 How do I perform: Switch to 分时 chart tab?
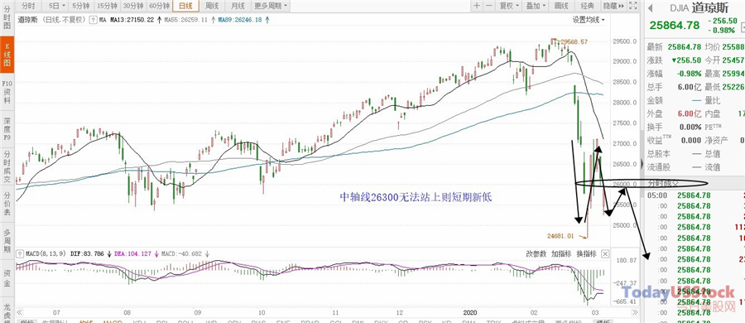coord(29,6)
